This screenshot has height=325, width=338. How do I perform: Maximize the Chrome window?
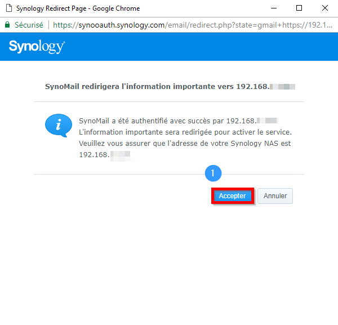pyautogui.click(x=299, y=8)
